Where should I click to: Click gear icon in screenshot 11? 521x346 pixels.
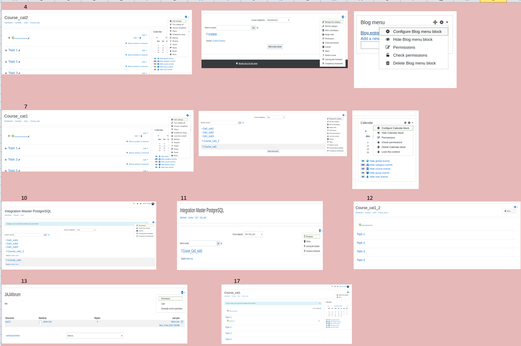(x=319, y=231)
